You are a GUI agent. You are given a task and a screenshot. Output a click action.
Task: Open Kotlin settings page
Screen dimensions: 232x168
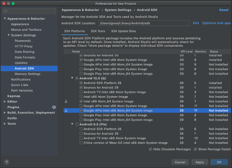(x=12, y=118)
